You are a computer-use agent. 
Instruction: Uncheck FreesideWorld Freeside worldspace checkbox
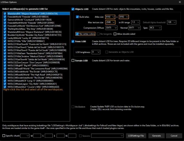tap(5, 17)
